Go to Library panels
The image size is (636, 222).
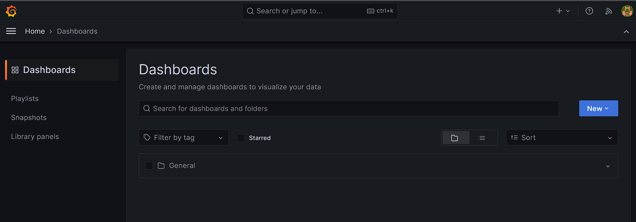tap(35, 137)
